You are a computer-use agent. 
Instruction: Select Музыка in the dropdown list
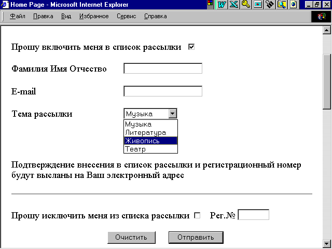coord(150,124)
